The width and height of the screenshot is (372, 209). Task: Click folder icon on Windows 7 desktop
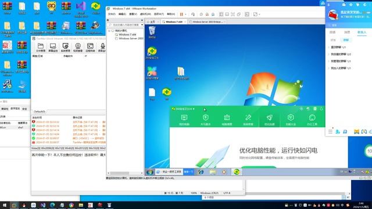pos(182,73)
